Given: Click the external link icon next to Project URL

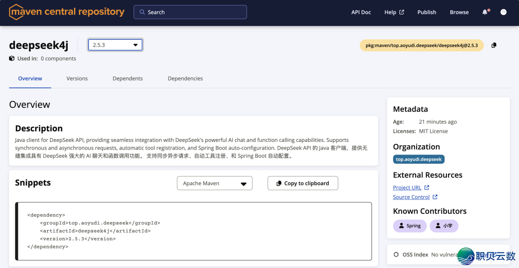Looking at the screenshot, I should point(427,187).
